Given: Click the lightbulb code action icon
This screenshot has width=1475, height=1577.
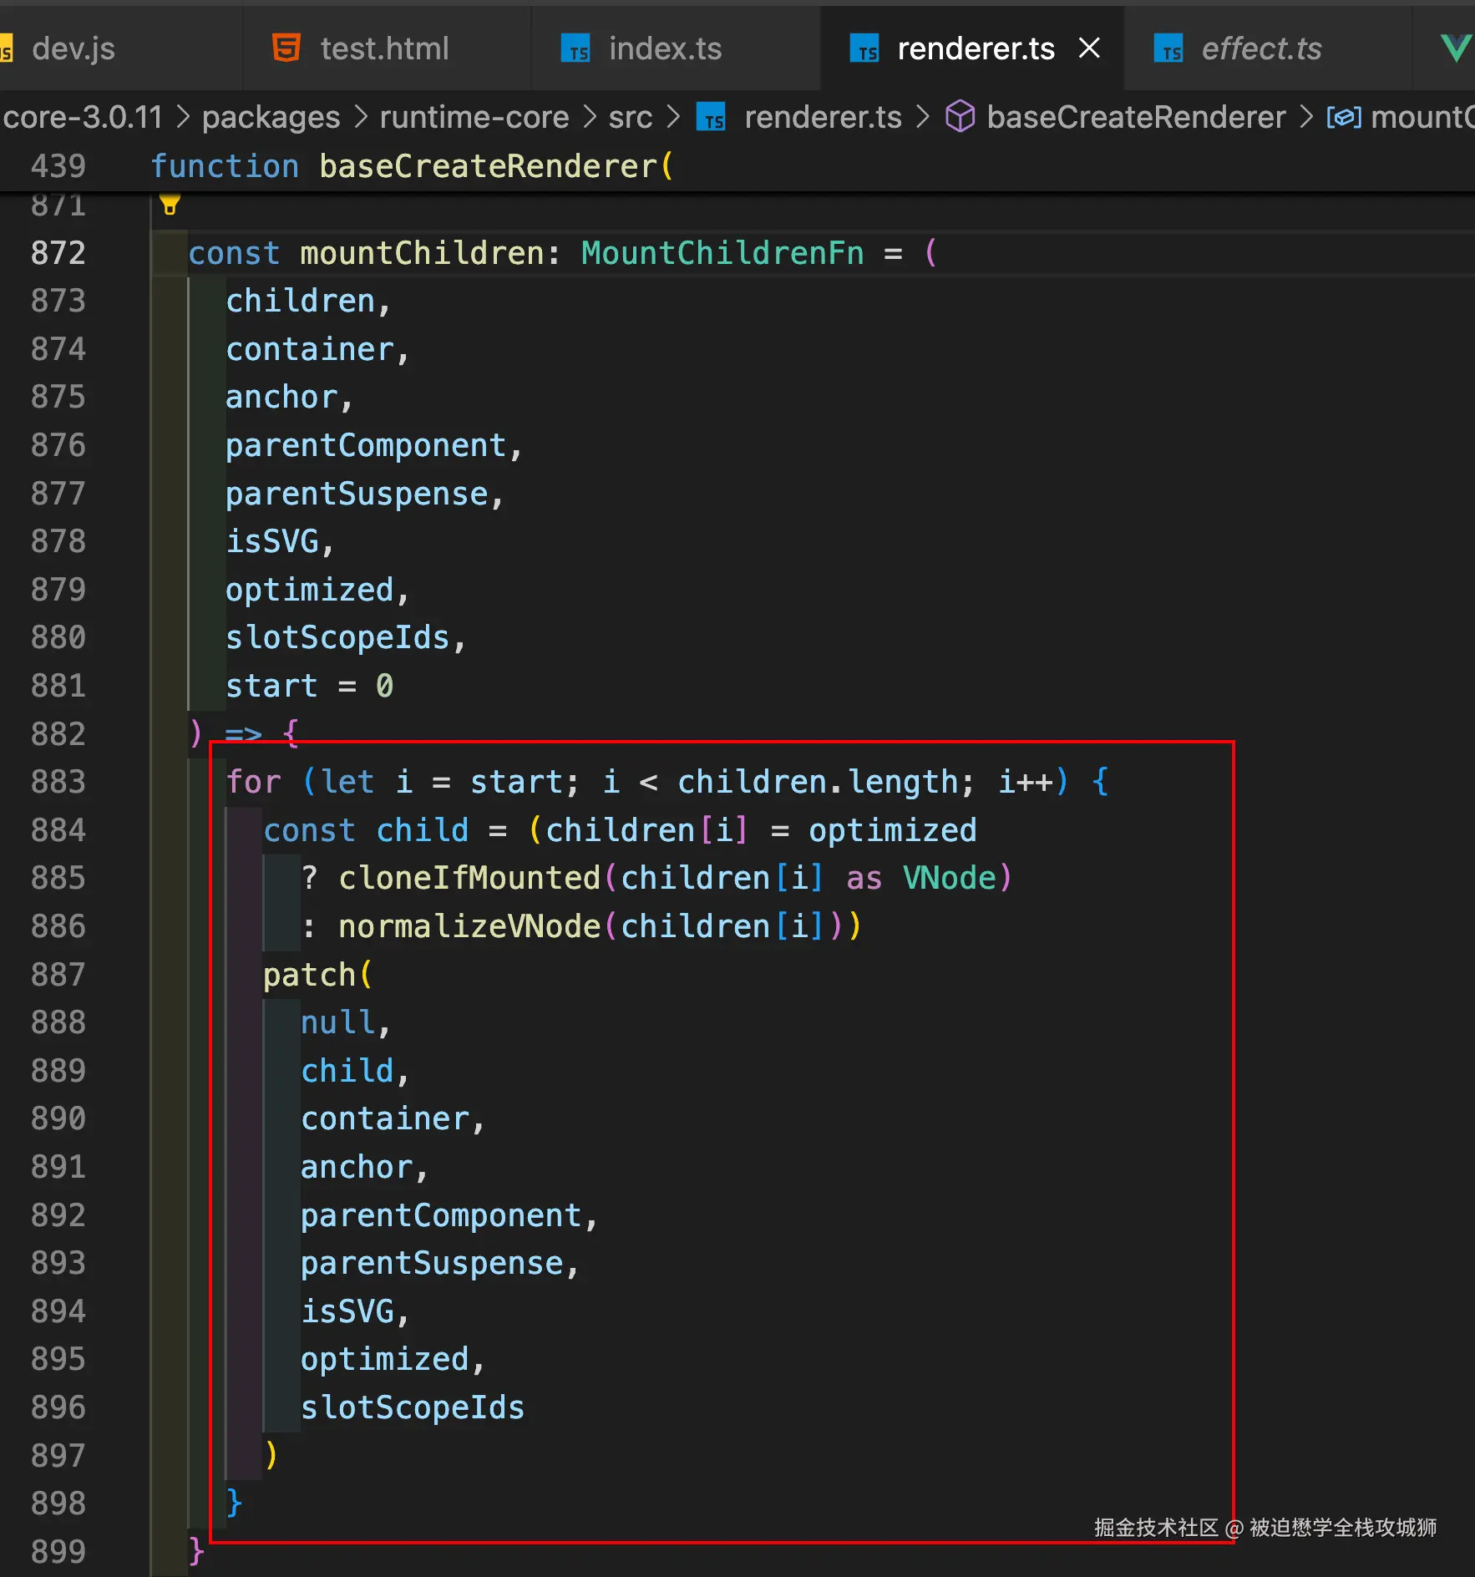Looking at the screenshot, I should (170, 205).
